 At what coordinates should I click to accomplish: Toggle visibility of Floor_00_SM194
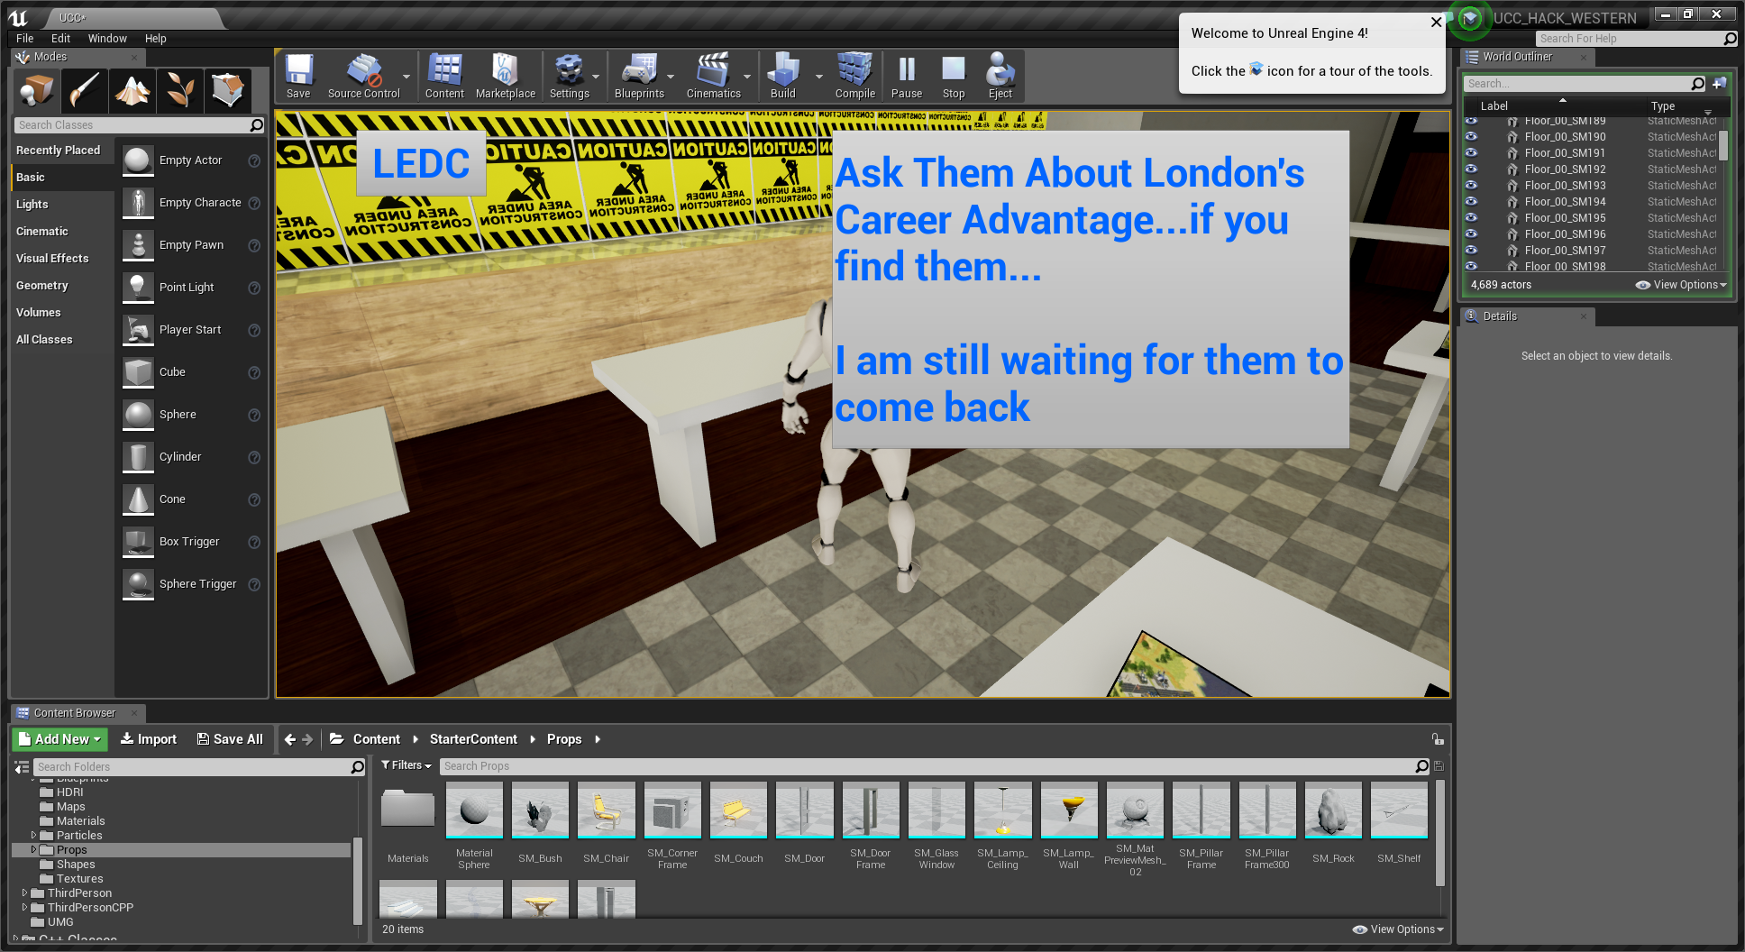[1471, 202]
